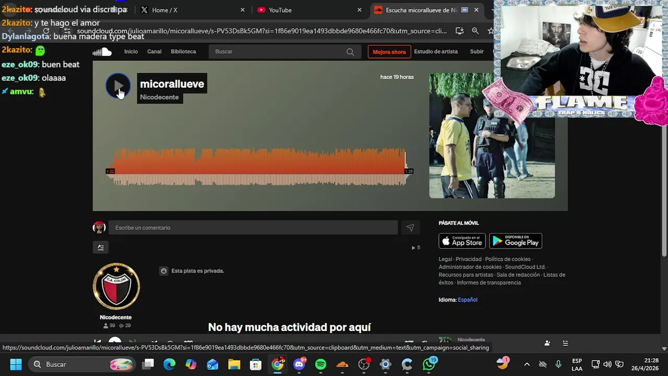This screenshot has height=376, width=668.
Task: Reload the page with refresh icon
Action: [46, 31]
